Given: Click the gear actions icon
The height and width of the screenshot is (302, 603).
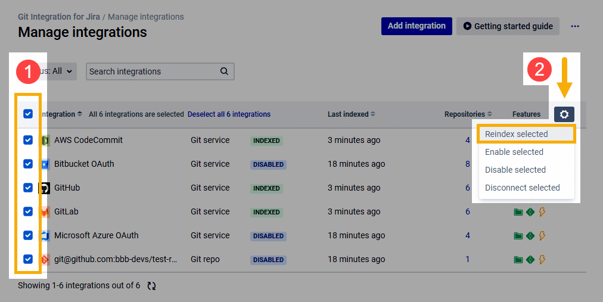Looking at the screenshot, I should [x=564, y=114].
